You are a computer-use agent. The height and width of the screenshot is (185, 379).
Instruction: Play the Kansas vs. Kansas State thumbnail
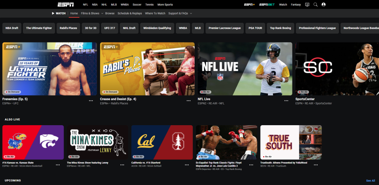33,142
